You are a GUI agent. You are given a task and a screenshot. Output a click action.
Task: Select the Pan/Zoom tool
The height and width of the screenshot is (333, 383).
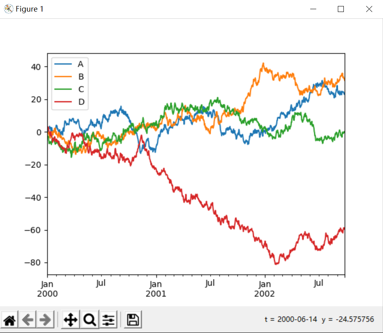tap(70, 319)
